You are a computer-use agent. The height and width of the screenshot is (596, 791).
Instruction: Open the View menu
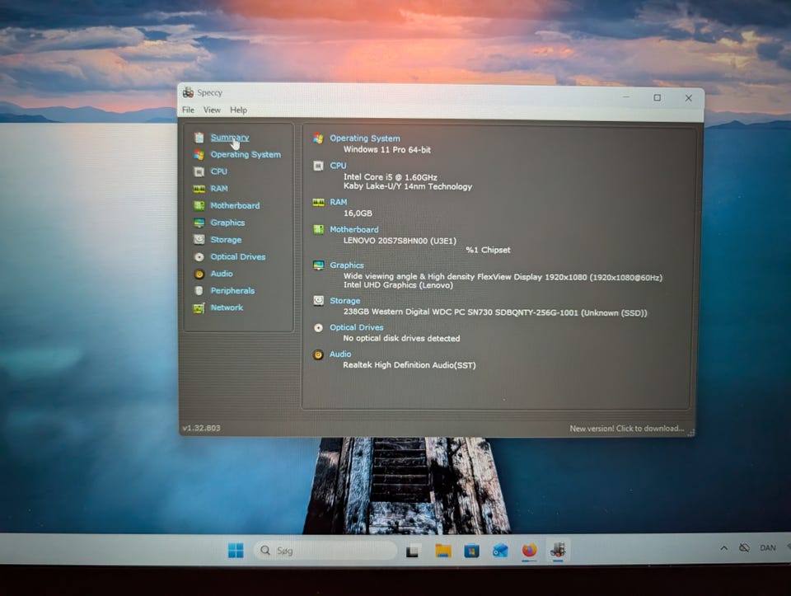point(212,110)
